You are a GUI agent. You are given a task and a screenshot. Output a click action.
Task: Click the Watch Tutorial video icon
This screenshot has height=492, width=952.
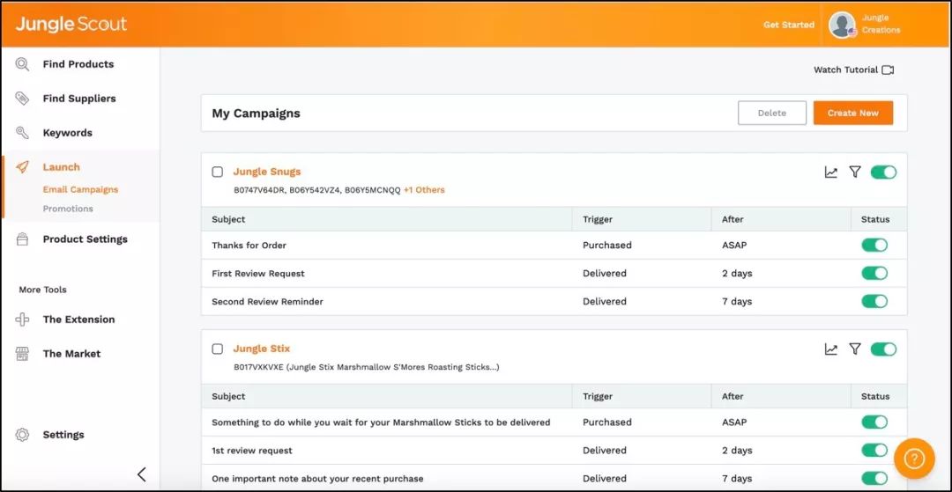888,70
